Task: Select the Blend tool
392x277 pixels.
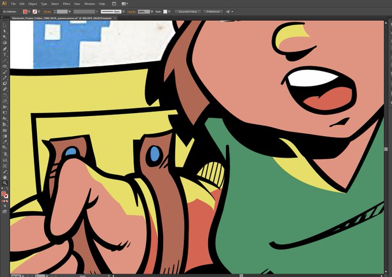Action: click(5, 148)
